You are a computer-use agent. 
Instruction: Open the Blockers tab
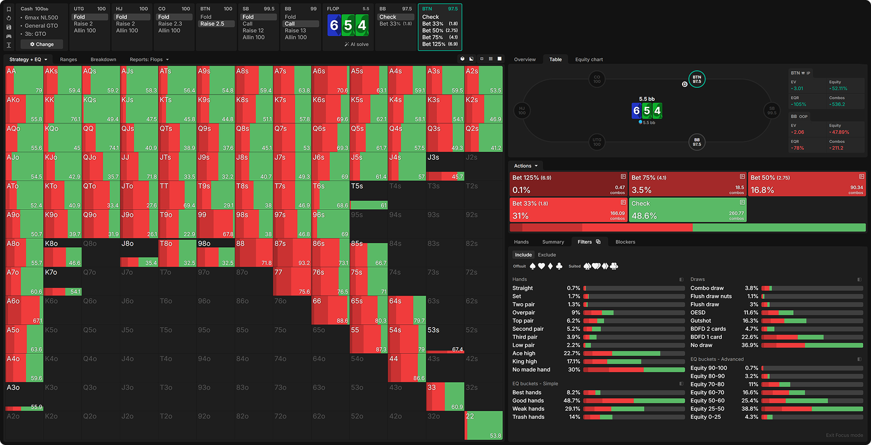(x=625, y=242)
